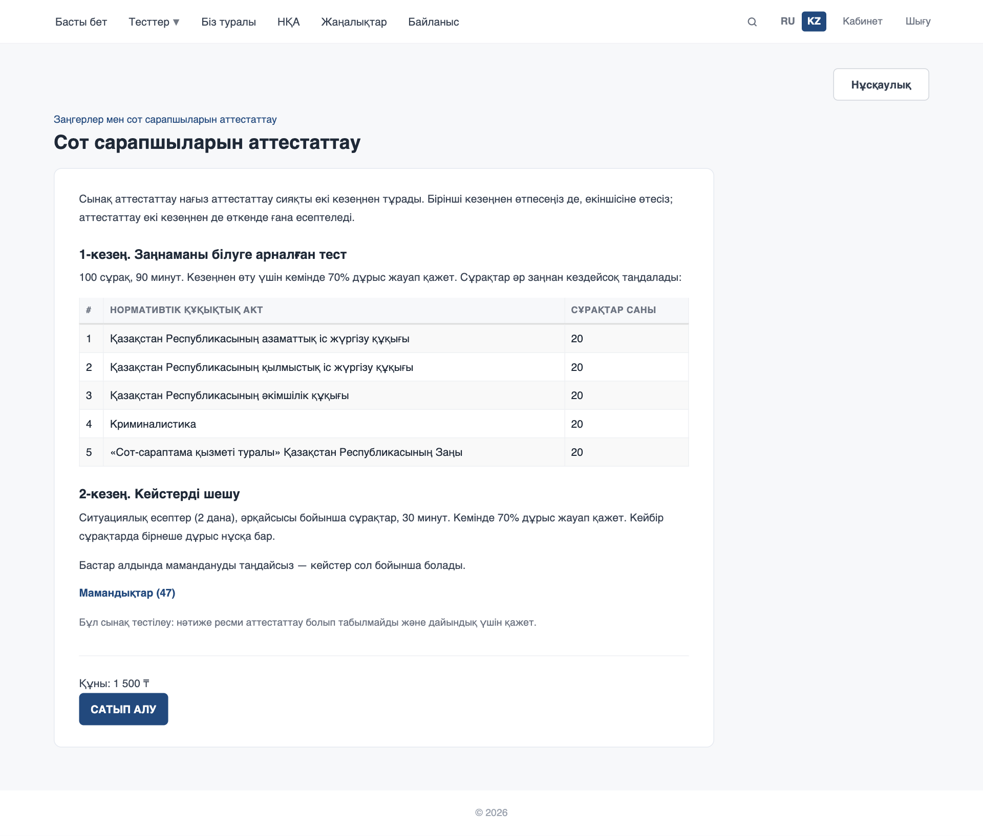Go to Біз туралы page

point(228,21)
